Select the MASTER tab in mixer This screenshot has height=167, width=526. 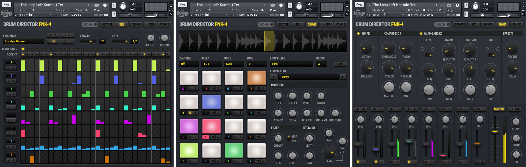[x=499, y=109]
